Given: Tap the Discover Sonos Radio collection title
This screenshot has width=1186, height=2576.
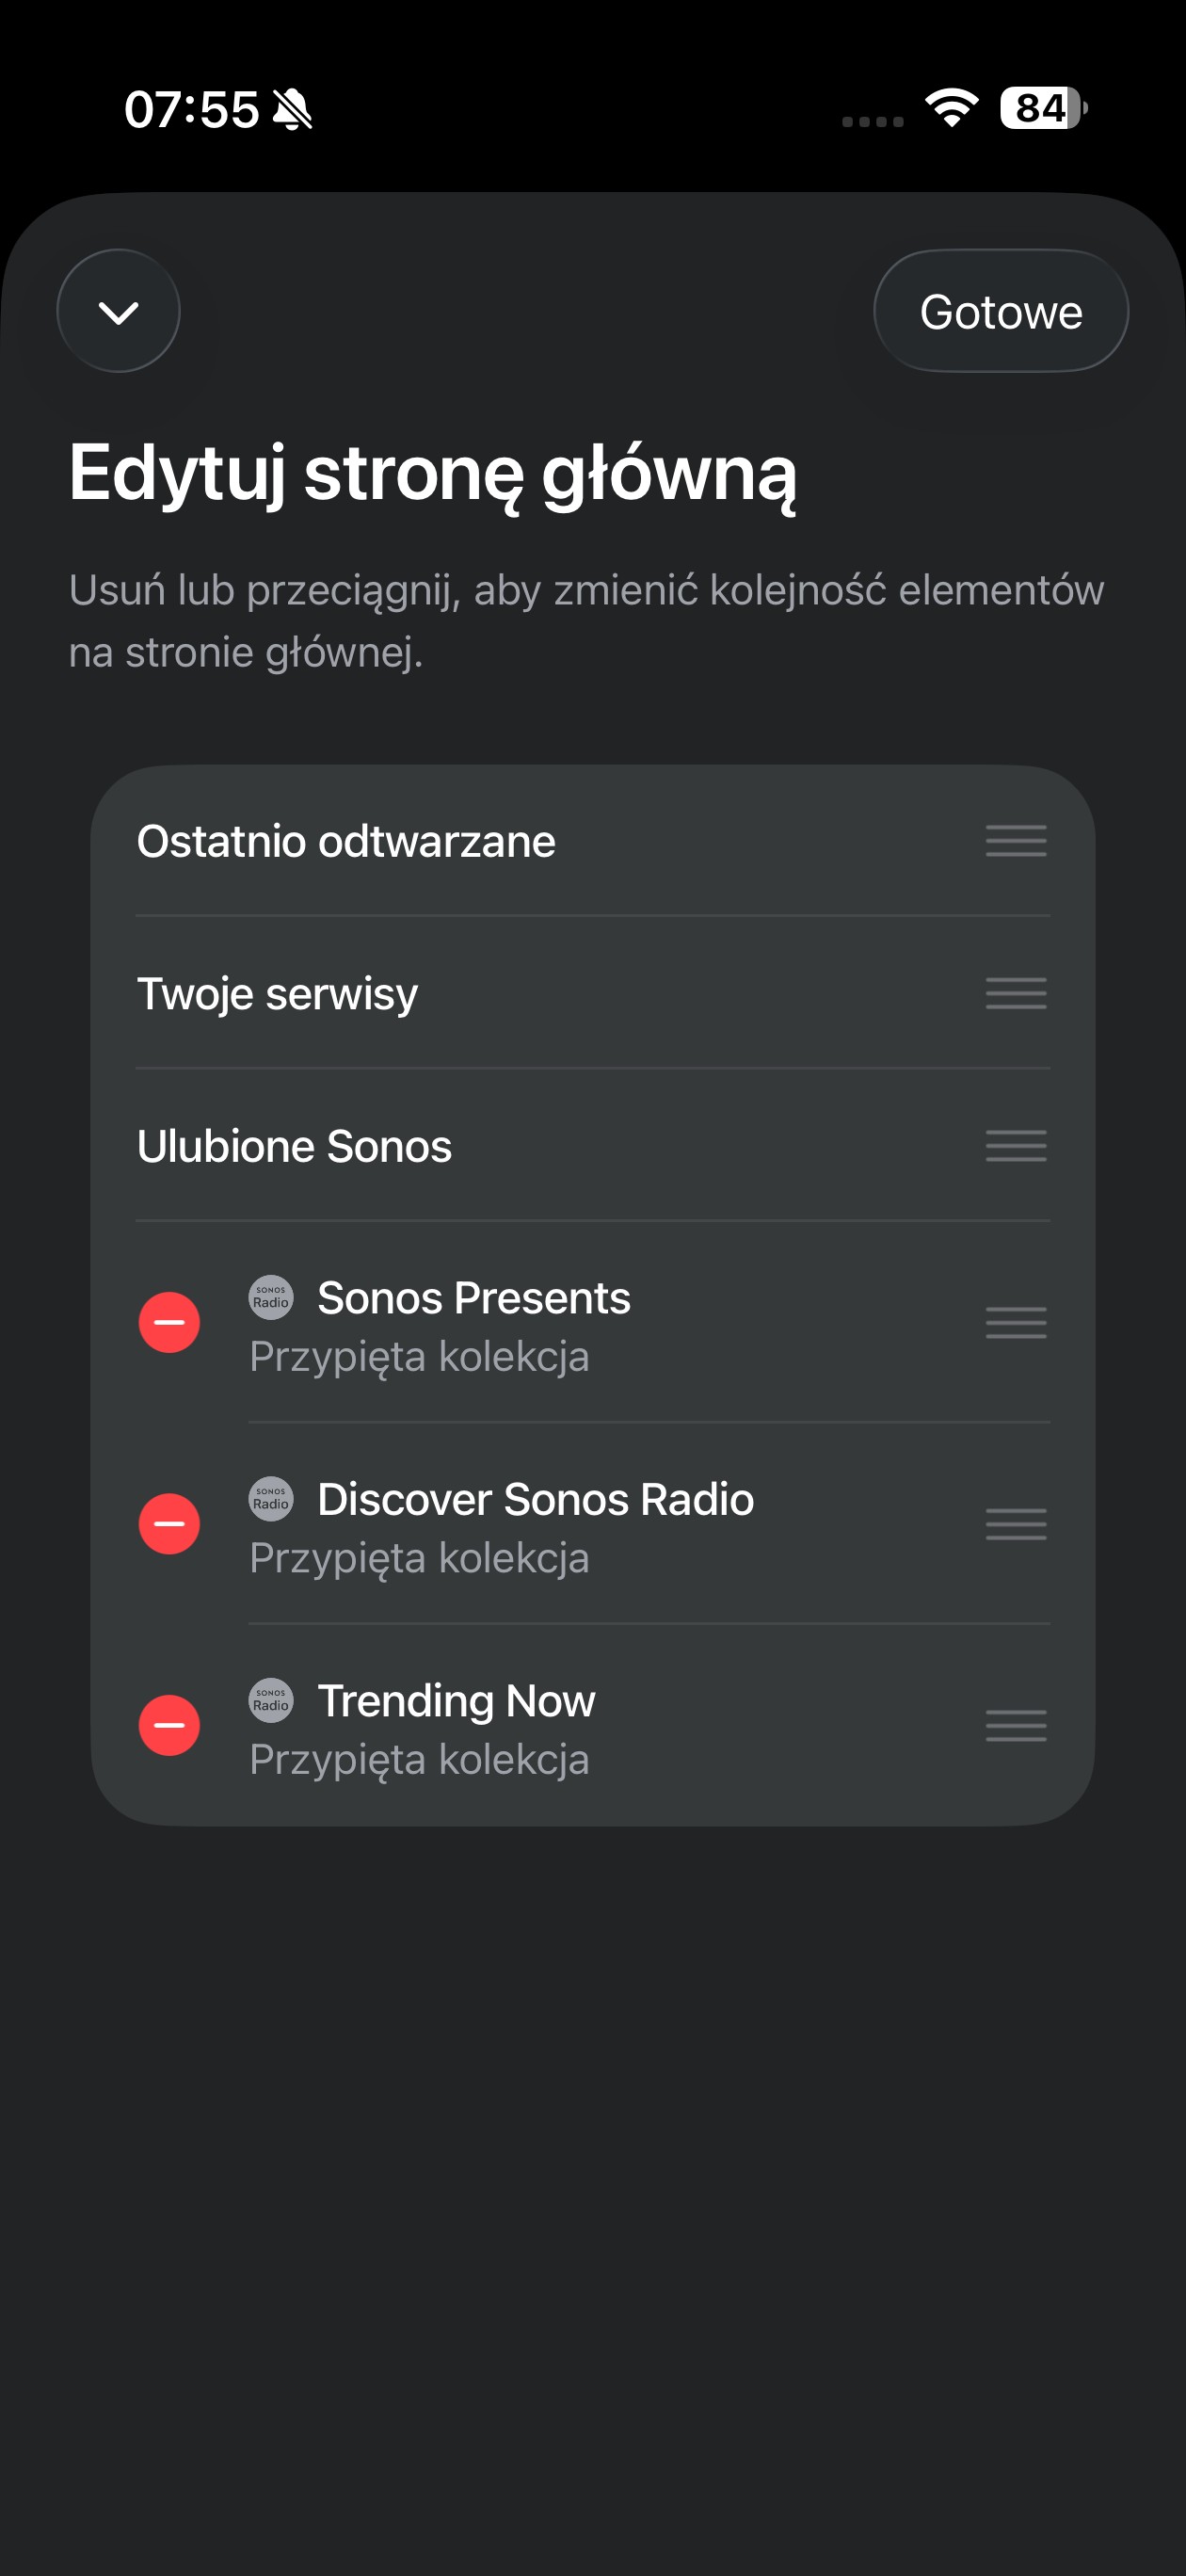Looking at the screenshot, I should coord(535,1499).
